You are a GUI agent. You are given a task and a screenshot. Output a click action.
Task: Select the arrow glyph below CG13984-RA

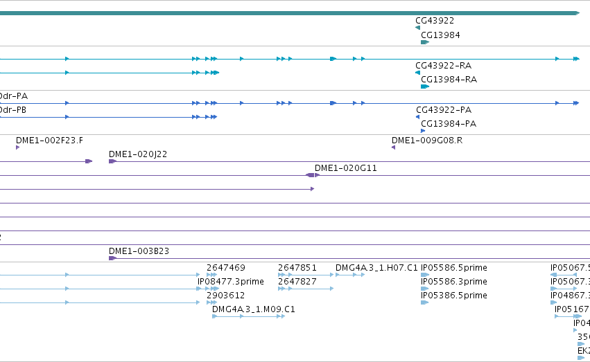(x=425, y=87)
